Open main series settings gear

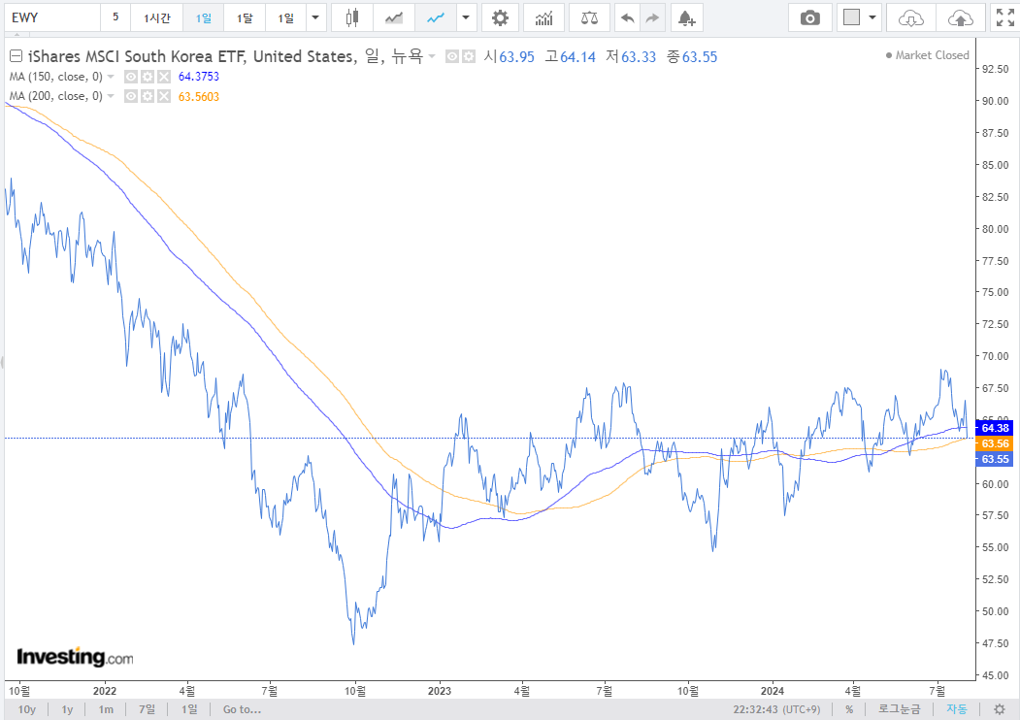tap(469, 56)
